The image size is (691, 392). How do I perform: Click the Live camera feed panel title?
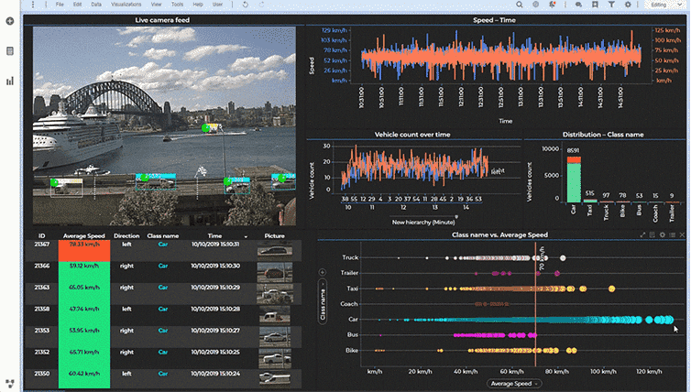pos(162,20)
